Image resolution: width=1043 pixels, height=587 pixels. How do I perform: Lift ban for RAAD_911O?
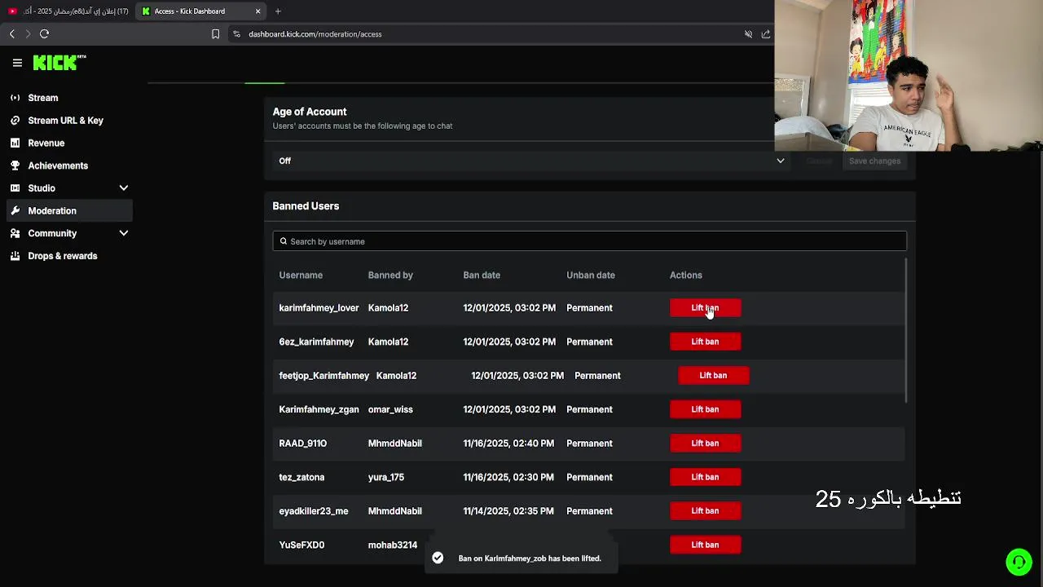pos(705,444)
